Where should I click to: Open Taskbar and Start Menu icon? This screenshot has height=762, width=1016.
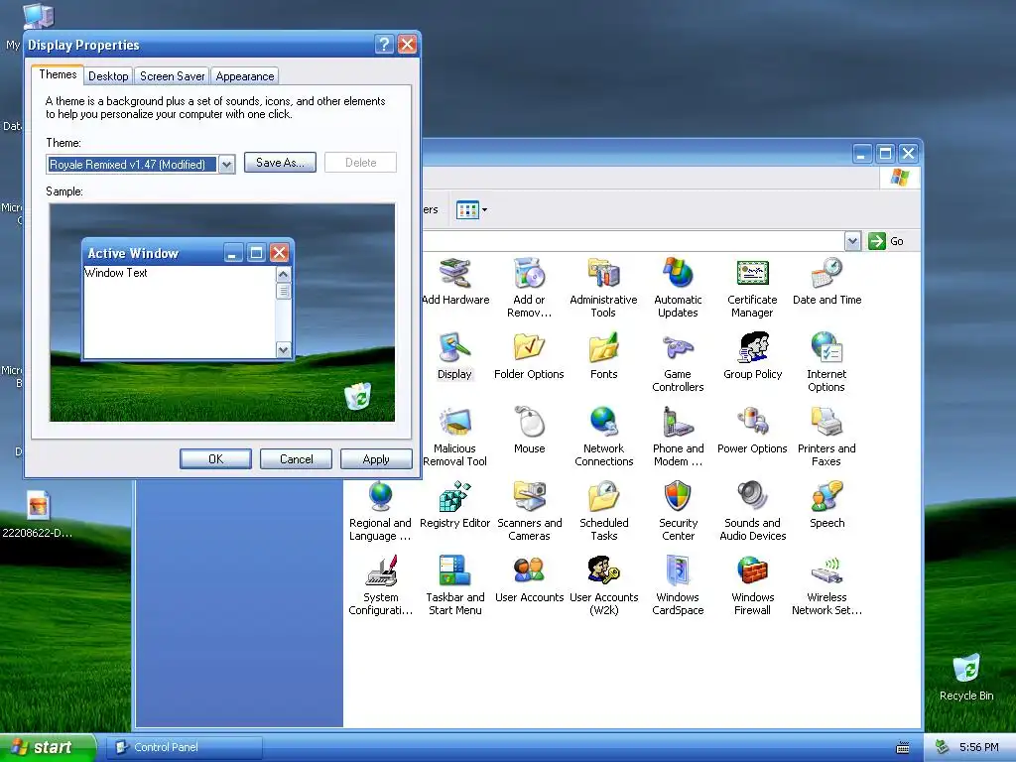point(454,585)
